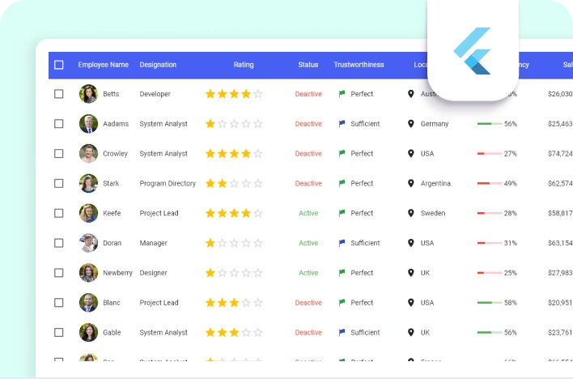Click the fourth star in Keefe's rating
Screen dimensions: 573x379
[246, 214]
